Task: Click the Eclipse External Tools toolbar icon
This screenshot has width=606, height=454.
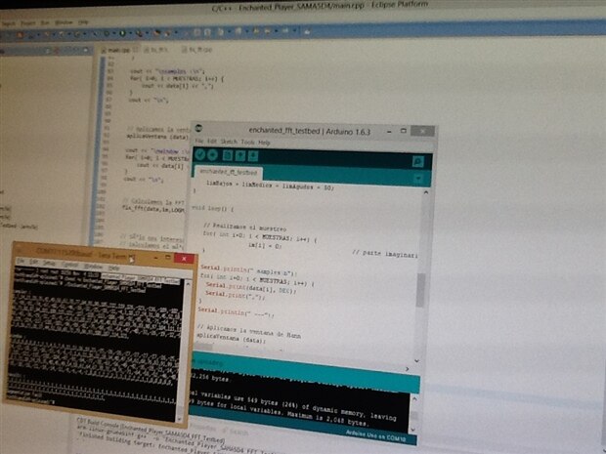Action: coord(139,33)
